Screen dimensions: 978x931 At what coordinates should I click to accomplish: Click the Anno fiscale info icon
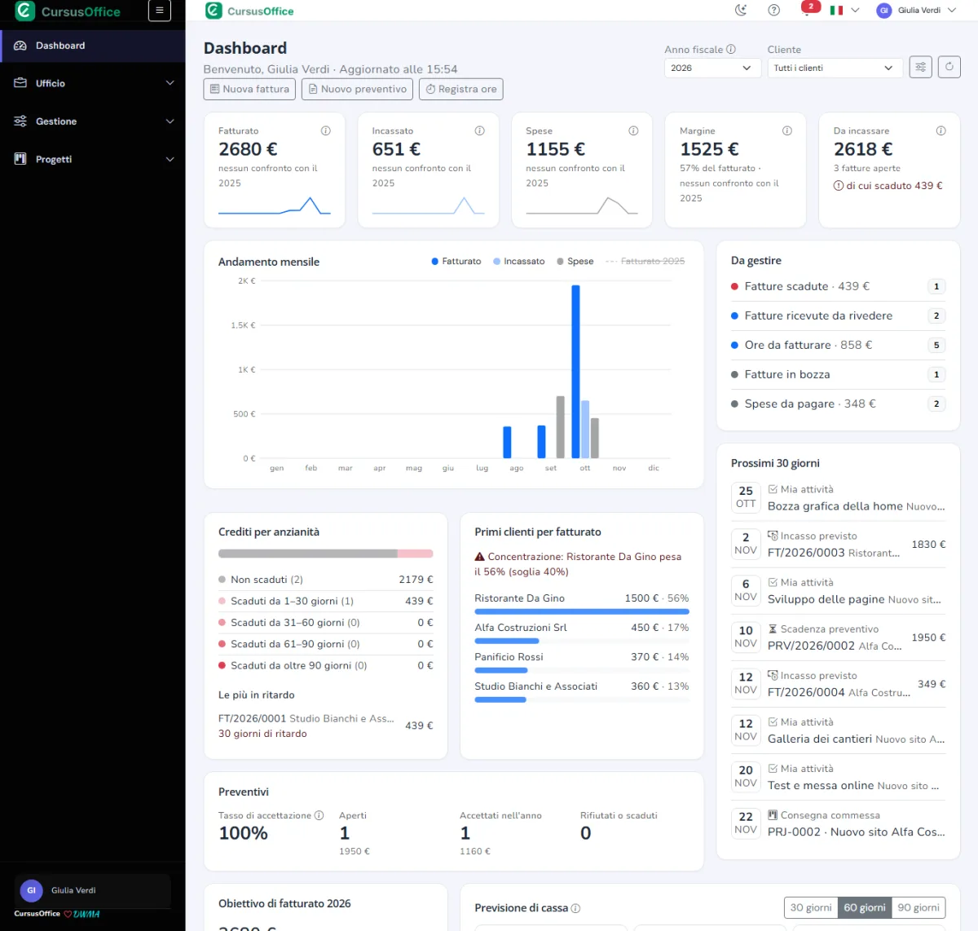pos(731,49)
